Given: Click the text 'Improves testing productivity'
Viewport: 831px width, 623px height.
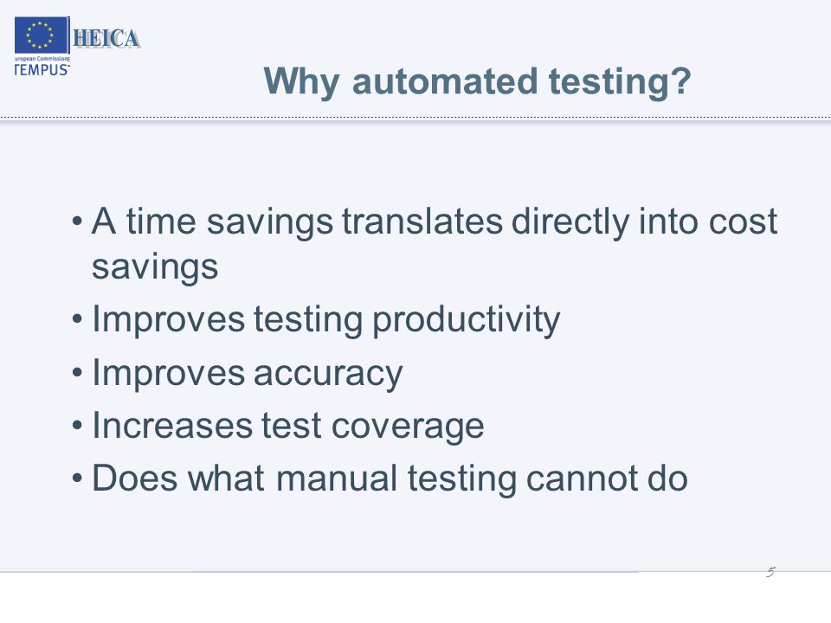Looking at the screenshot, I should [326, 320].
